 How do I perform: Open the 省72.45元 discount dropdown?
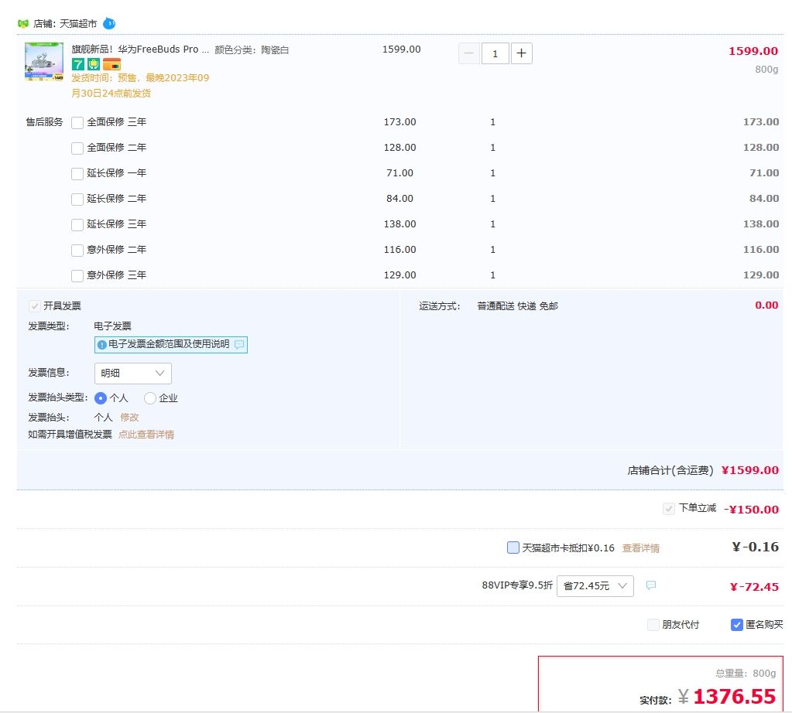pos(595,586)
